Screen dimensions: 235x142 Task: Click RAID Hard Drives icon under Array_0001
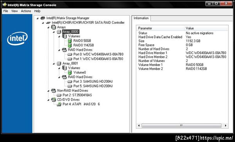[x=64, y=77]
